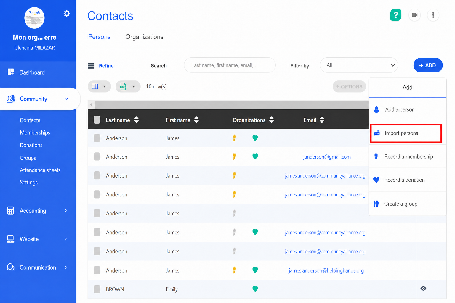Click the blue ADD button
This screenshot has height=303, width=455.
(428, 65)
